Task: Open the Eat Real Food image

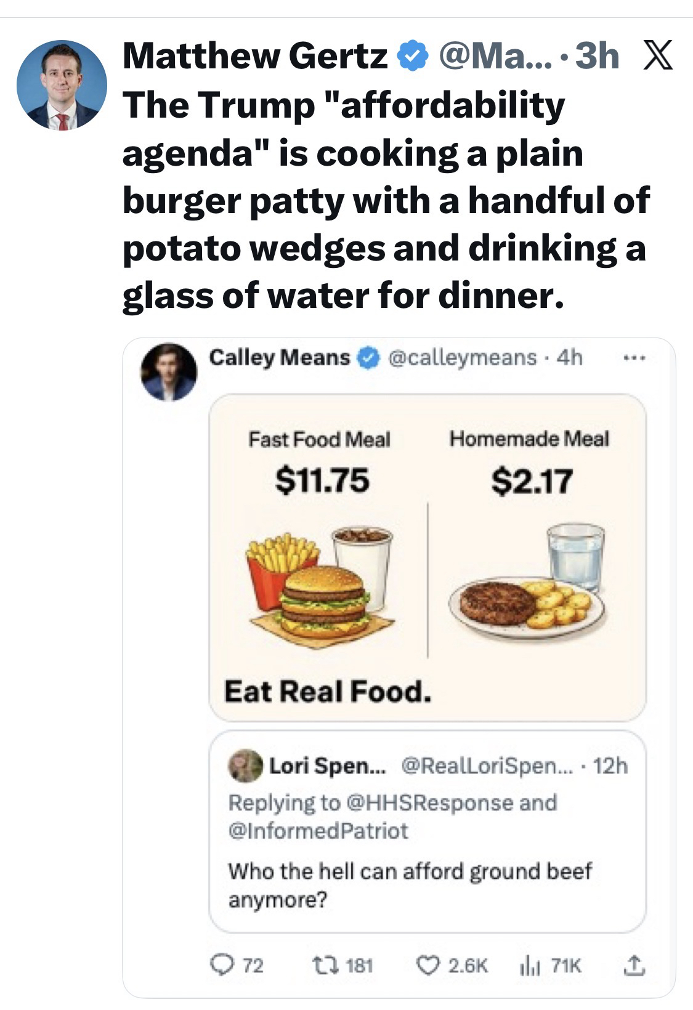Action: coord(428,557)
